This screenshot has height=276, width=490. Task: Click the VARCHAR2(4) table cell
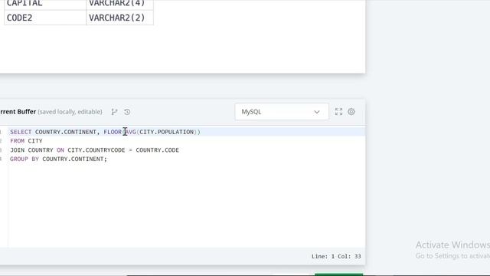pyautogui.click(x=119, y=5)
